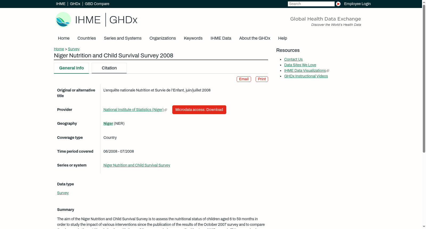The image size is (426, 229).
Task: Click the 'L'enquête nationale Nutrition' alternative title text
Action: point(157,90)
